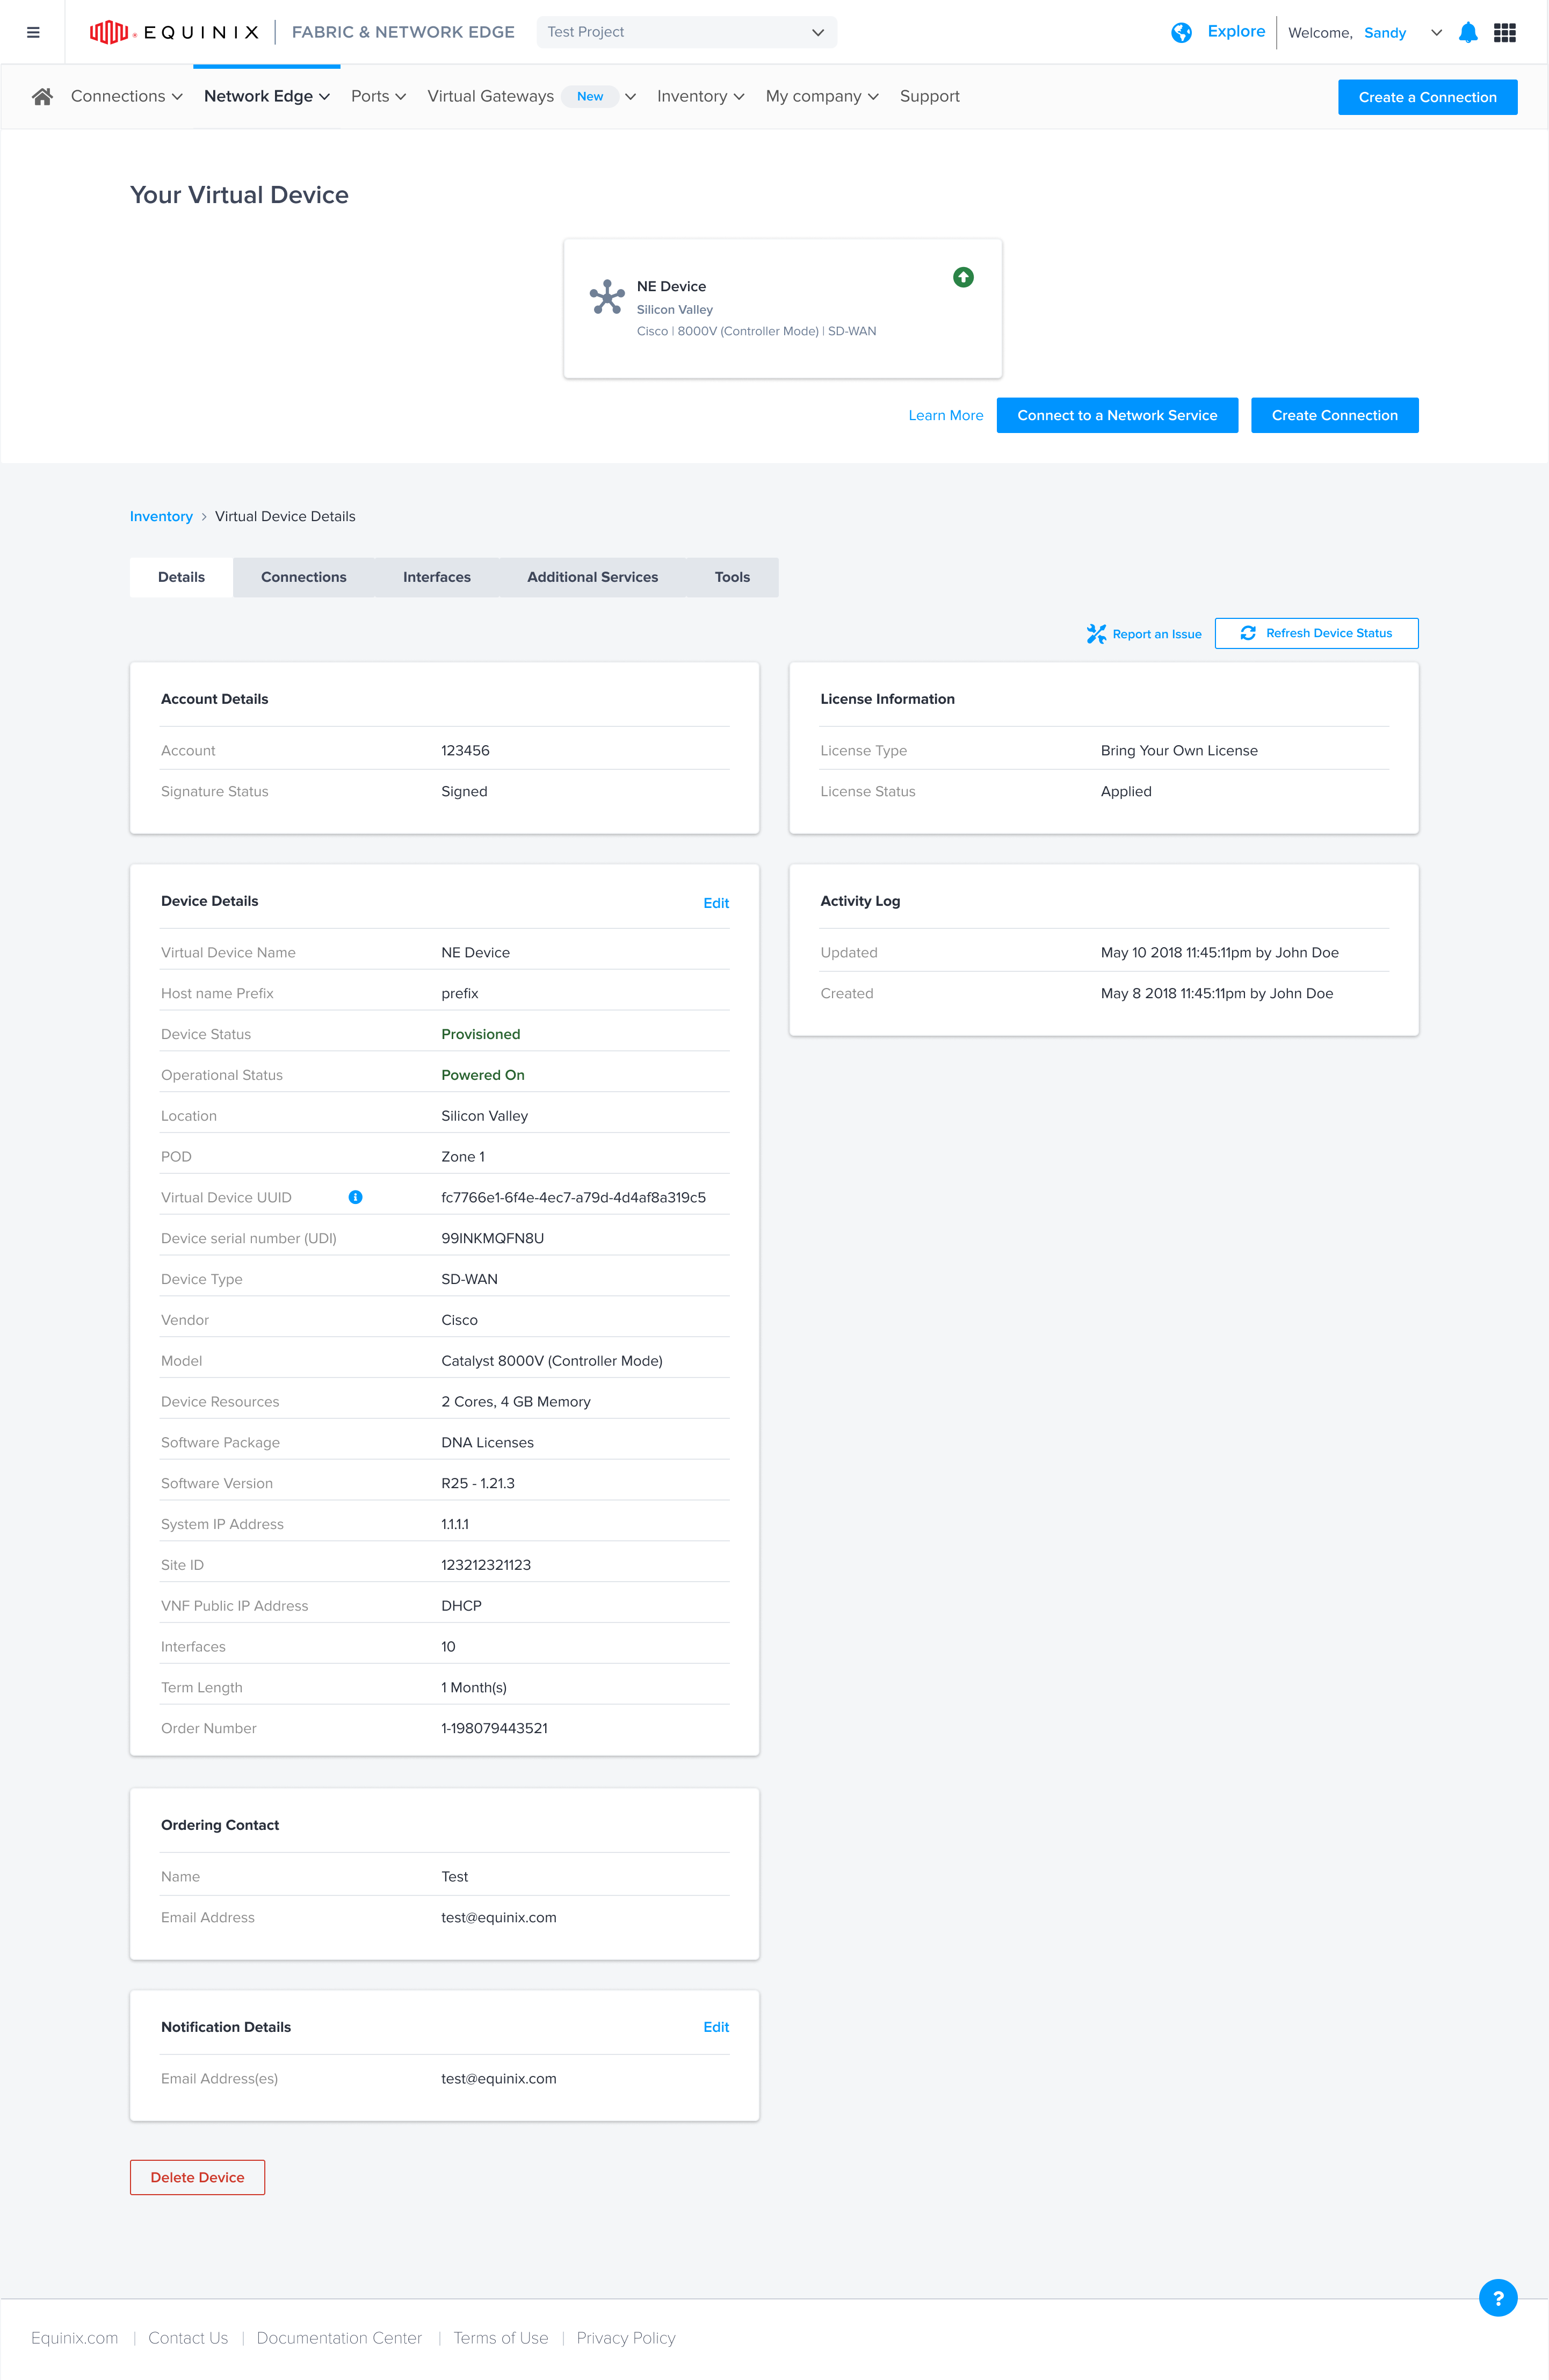
Task: Go to the home icon
Action: (42, 96)
